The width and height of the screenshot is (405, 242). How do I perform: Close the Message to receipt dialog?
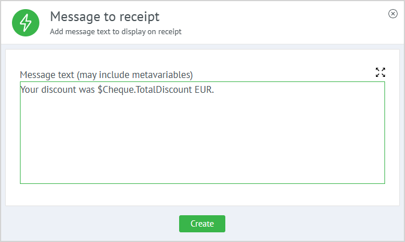click(x=392, y=14)
